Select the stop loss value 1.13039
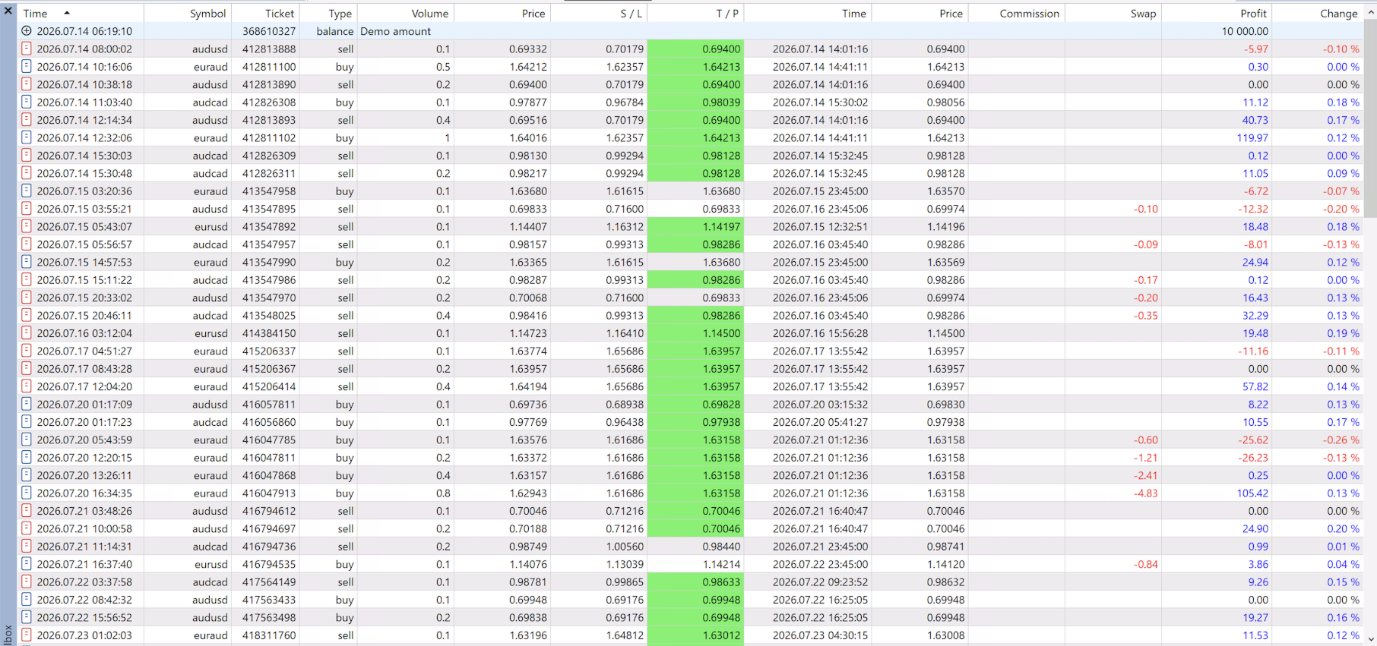The width and height of the screenshot is (1377, 646). pyautogui.click(x=625, y=564)
